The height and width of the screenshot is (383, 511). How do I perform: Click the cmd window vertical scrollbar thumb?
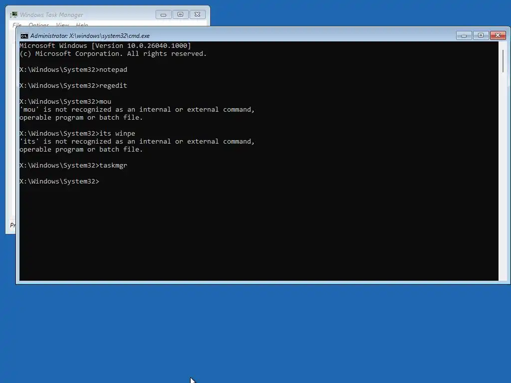click(503, 61)
